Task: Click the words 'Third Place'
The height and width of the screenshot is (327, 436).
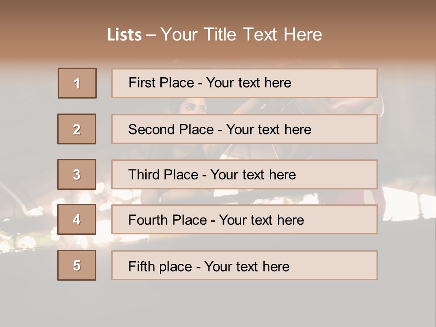Action: pyautogui.click(x=163, y=174)
